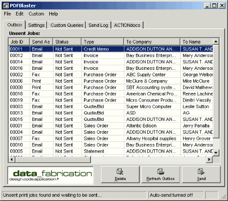Select job 00004 row
Viewport: 228px width, 201px height.
(x=111, y=132)
